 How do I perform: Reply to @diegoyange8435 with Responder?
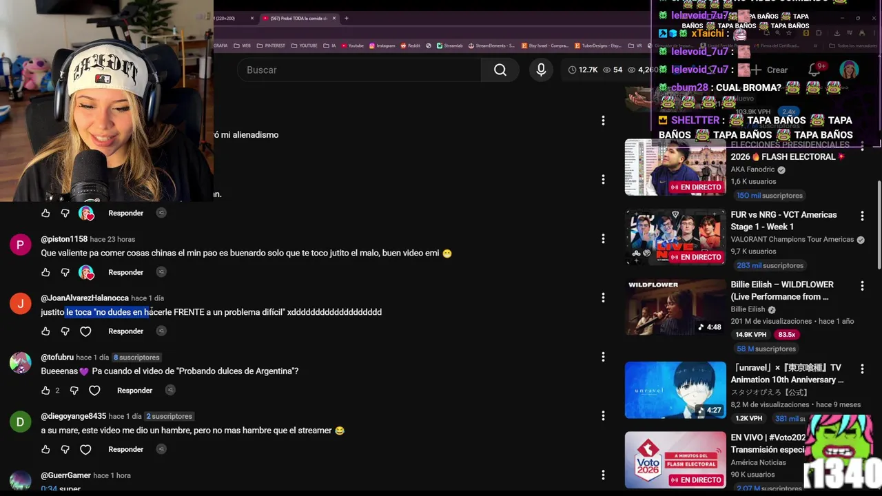pyautogui.click(x=125, y=449)
